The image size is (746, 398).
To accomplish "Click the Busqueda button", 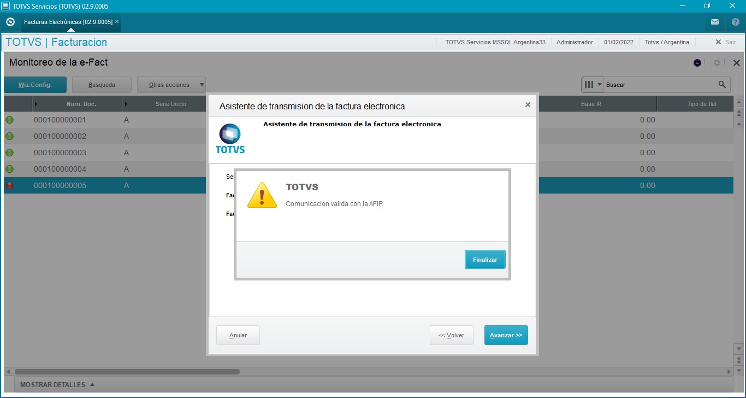I will click(102, 85).
